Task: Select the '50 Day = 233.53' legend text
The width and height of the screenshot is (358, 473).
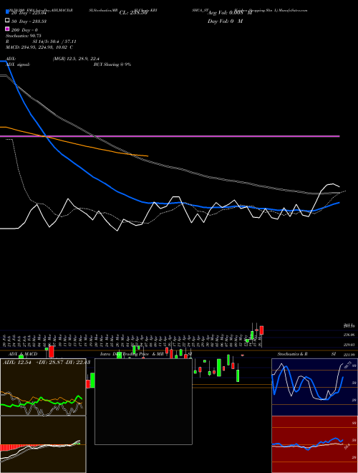Action: tap(29, 21)
